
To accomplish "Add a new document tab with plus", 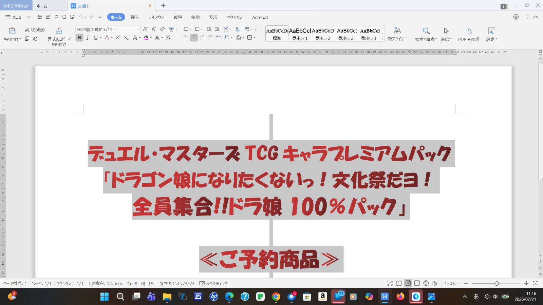I will pos(163,5).
